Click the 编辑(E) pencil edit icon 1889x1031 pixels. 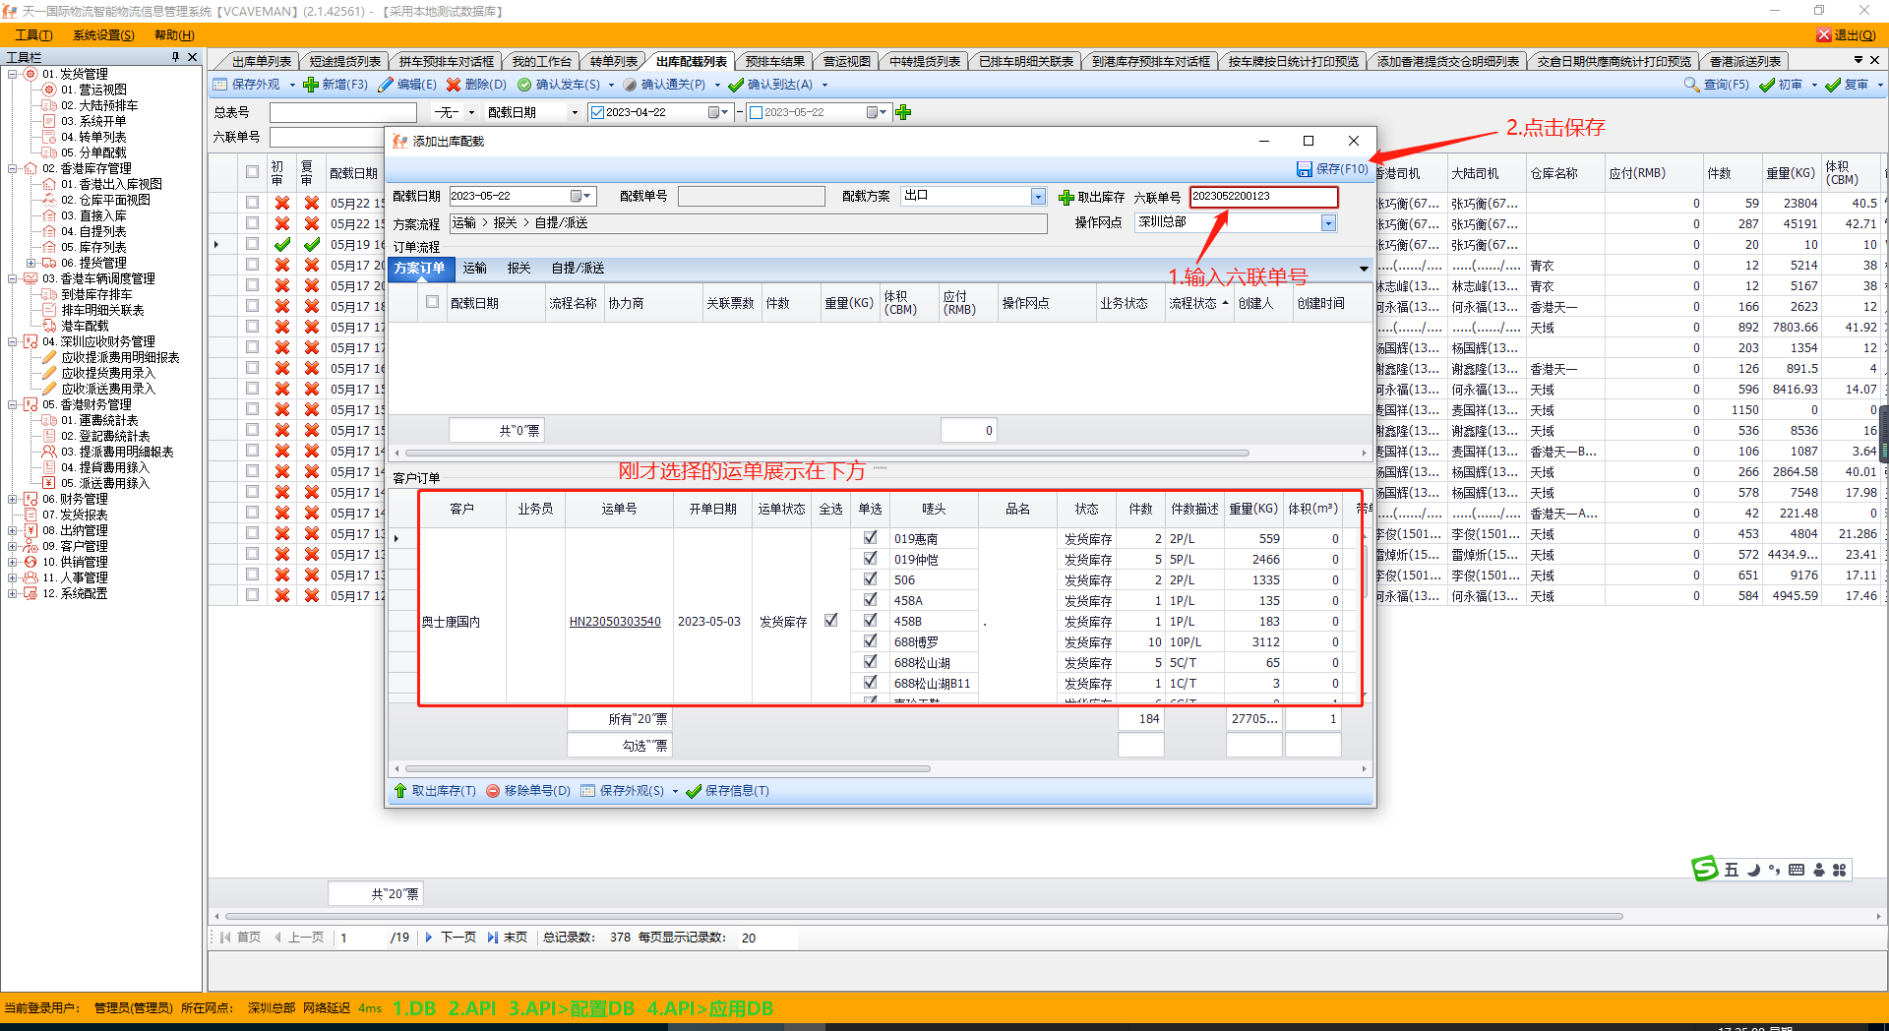click(x=386, y=85)
